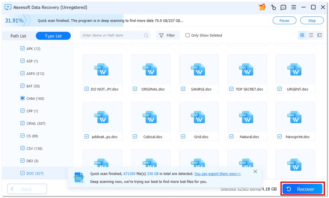
Task: Switch to list view mode
Action: pyautogui.click(x=311, y=35)
